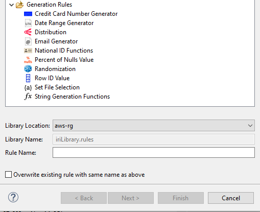Go to the Next wizard page
Image resolution: width=260 pixels, height=212 pixels.
click(131, 198)
